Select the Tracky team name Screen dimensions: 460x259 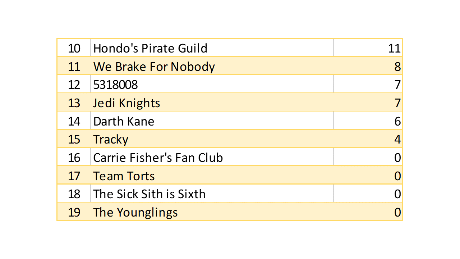[x=111, y=140]
